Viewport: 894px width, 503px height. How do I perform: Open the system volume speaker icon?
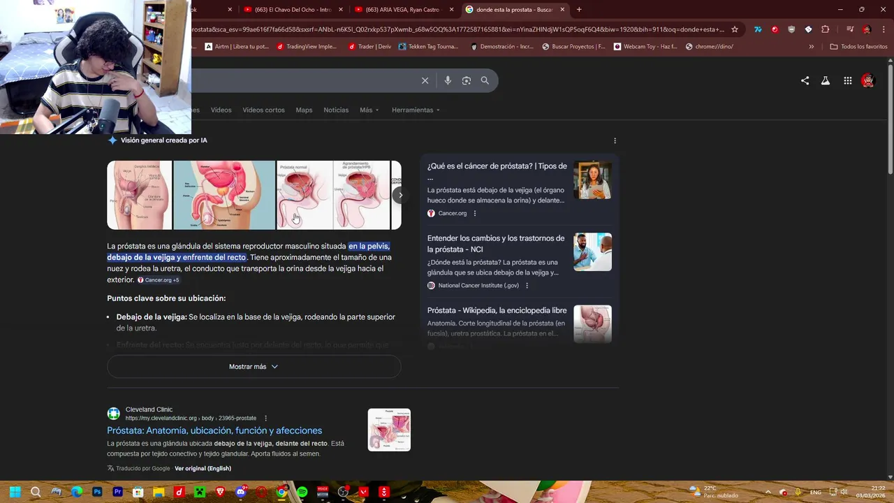[x=844, y=492]
